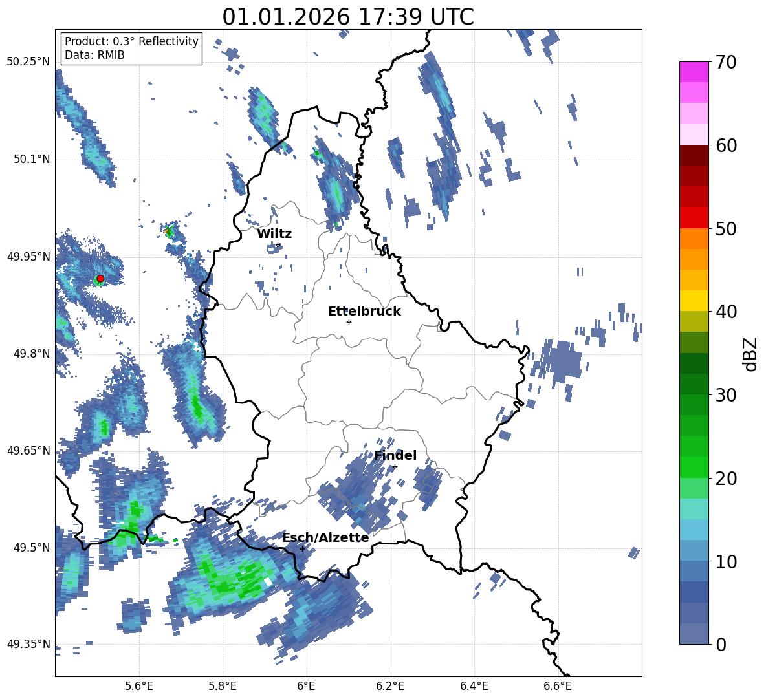Click the Ettelbruck location cross marker
Screen dimensions: 766x699
click(349, 322)
